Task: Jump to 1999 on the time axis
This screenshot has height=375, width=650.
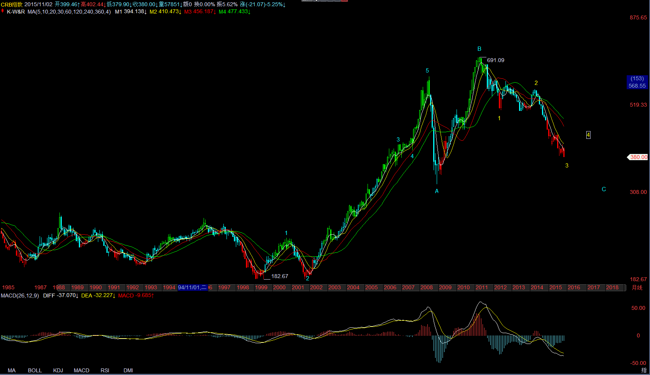Action: click(261, 287)
